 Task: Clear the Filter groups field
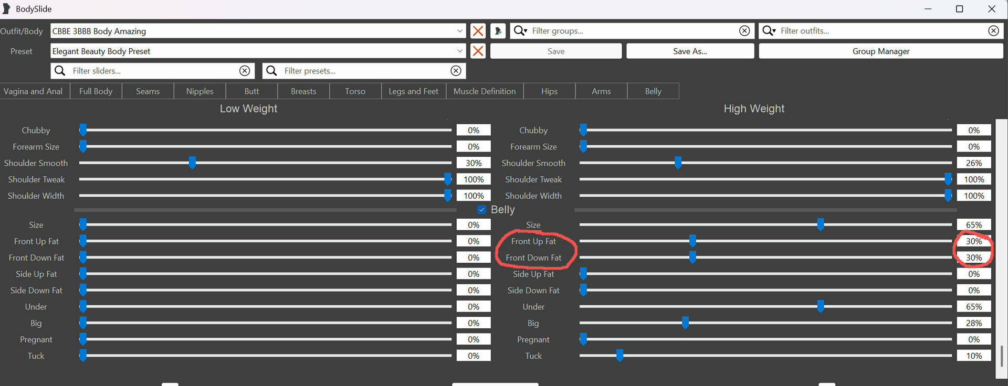(x=744, y=31)
